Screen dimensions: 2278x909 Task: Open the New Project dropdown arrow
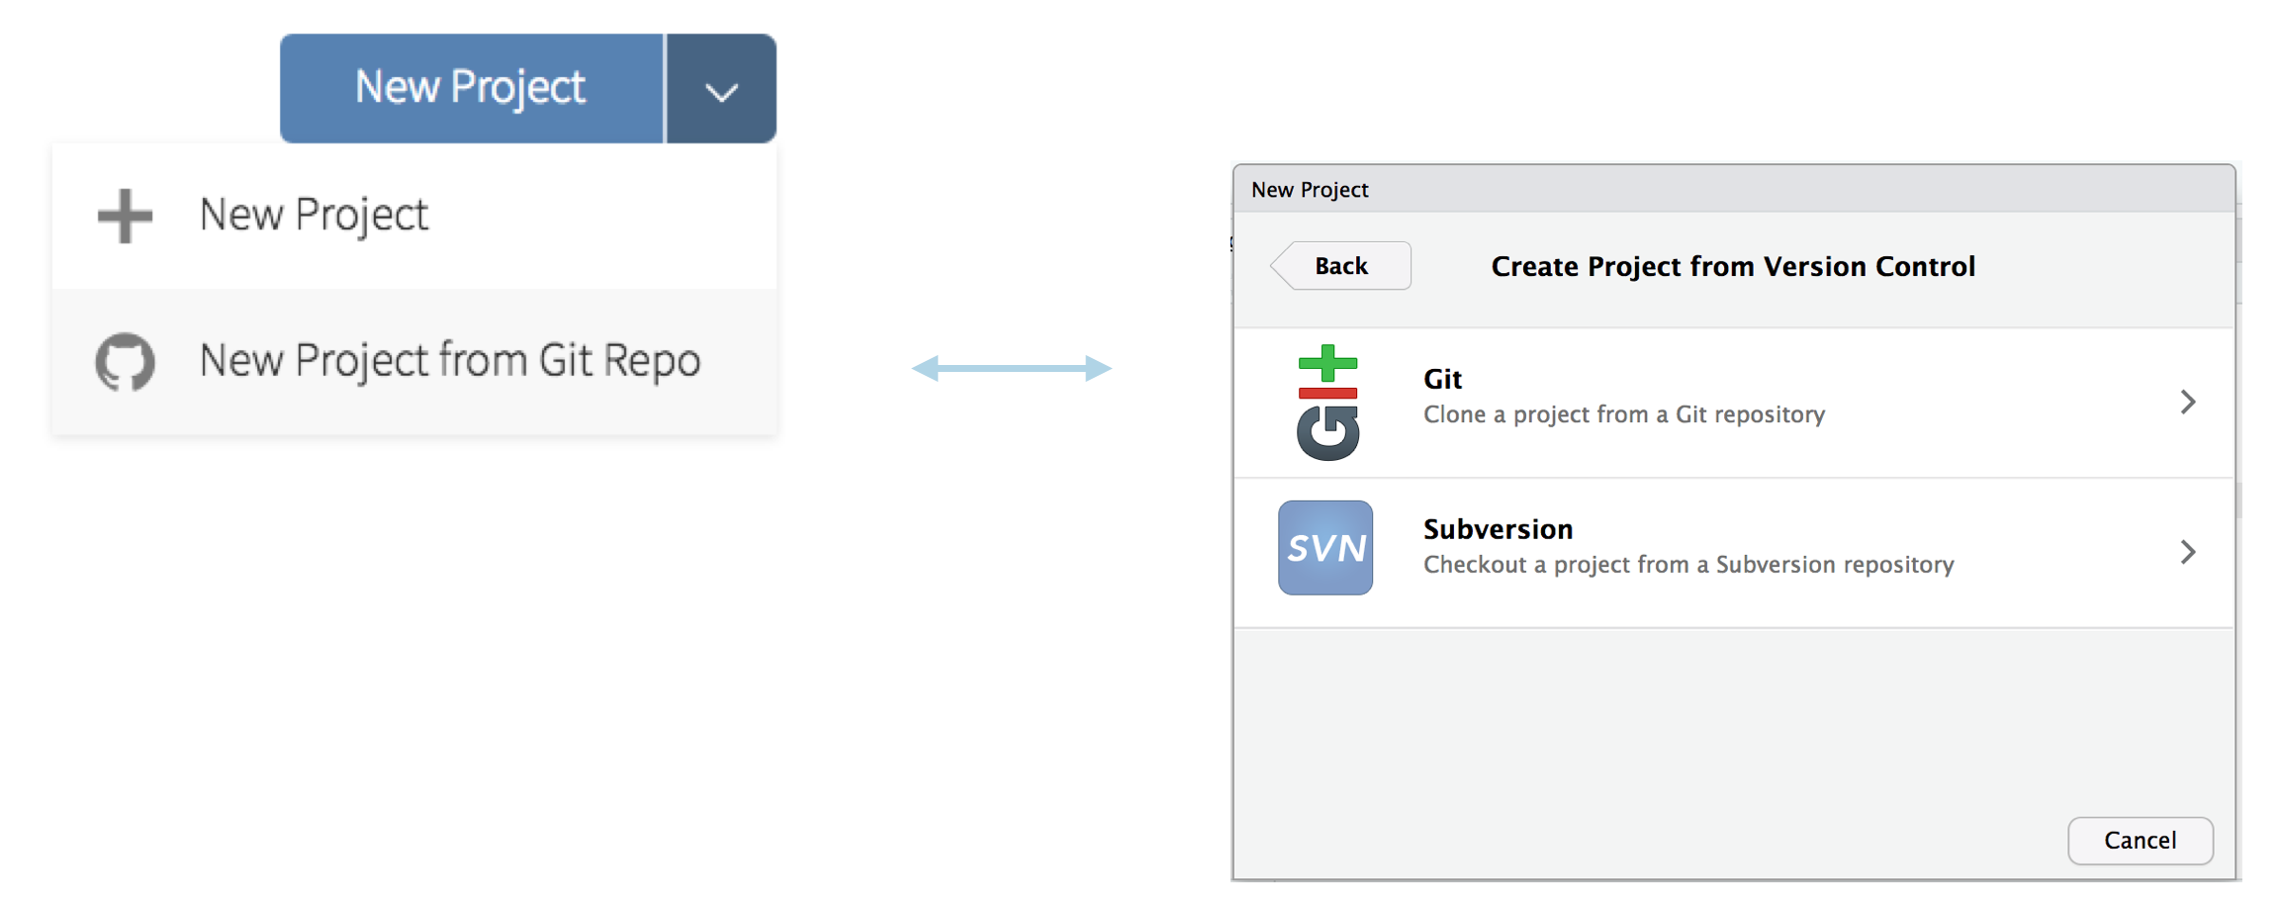(722, 90)
